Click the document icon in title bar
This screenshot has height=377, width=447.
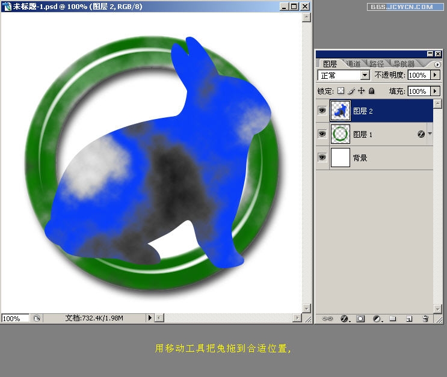pyautogui.click(x=7, y=6)
